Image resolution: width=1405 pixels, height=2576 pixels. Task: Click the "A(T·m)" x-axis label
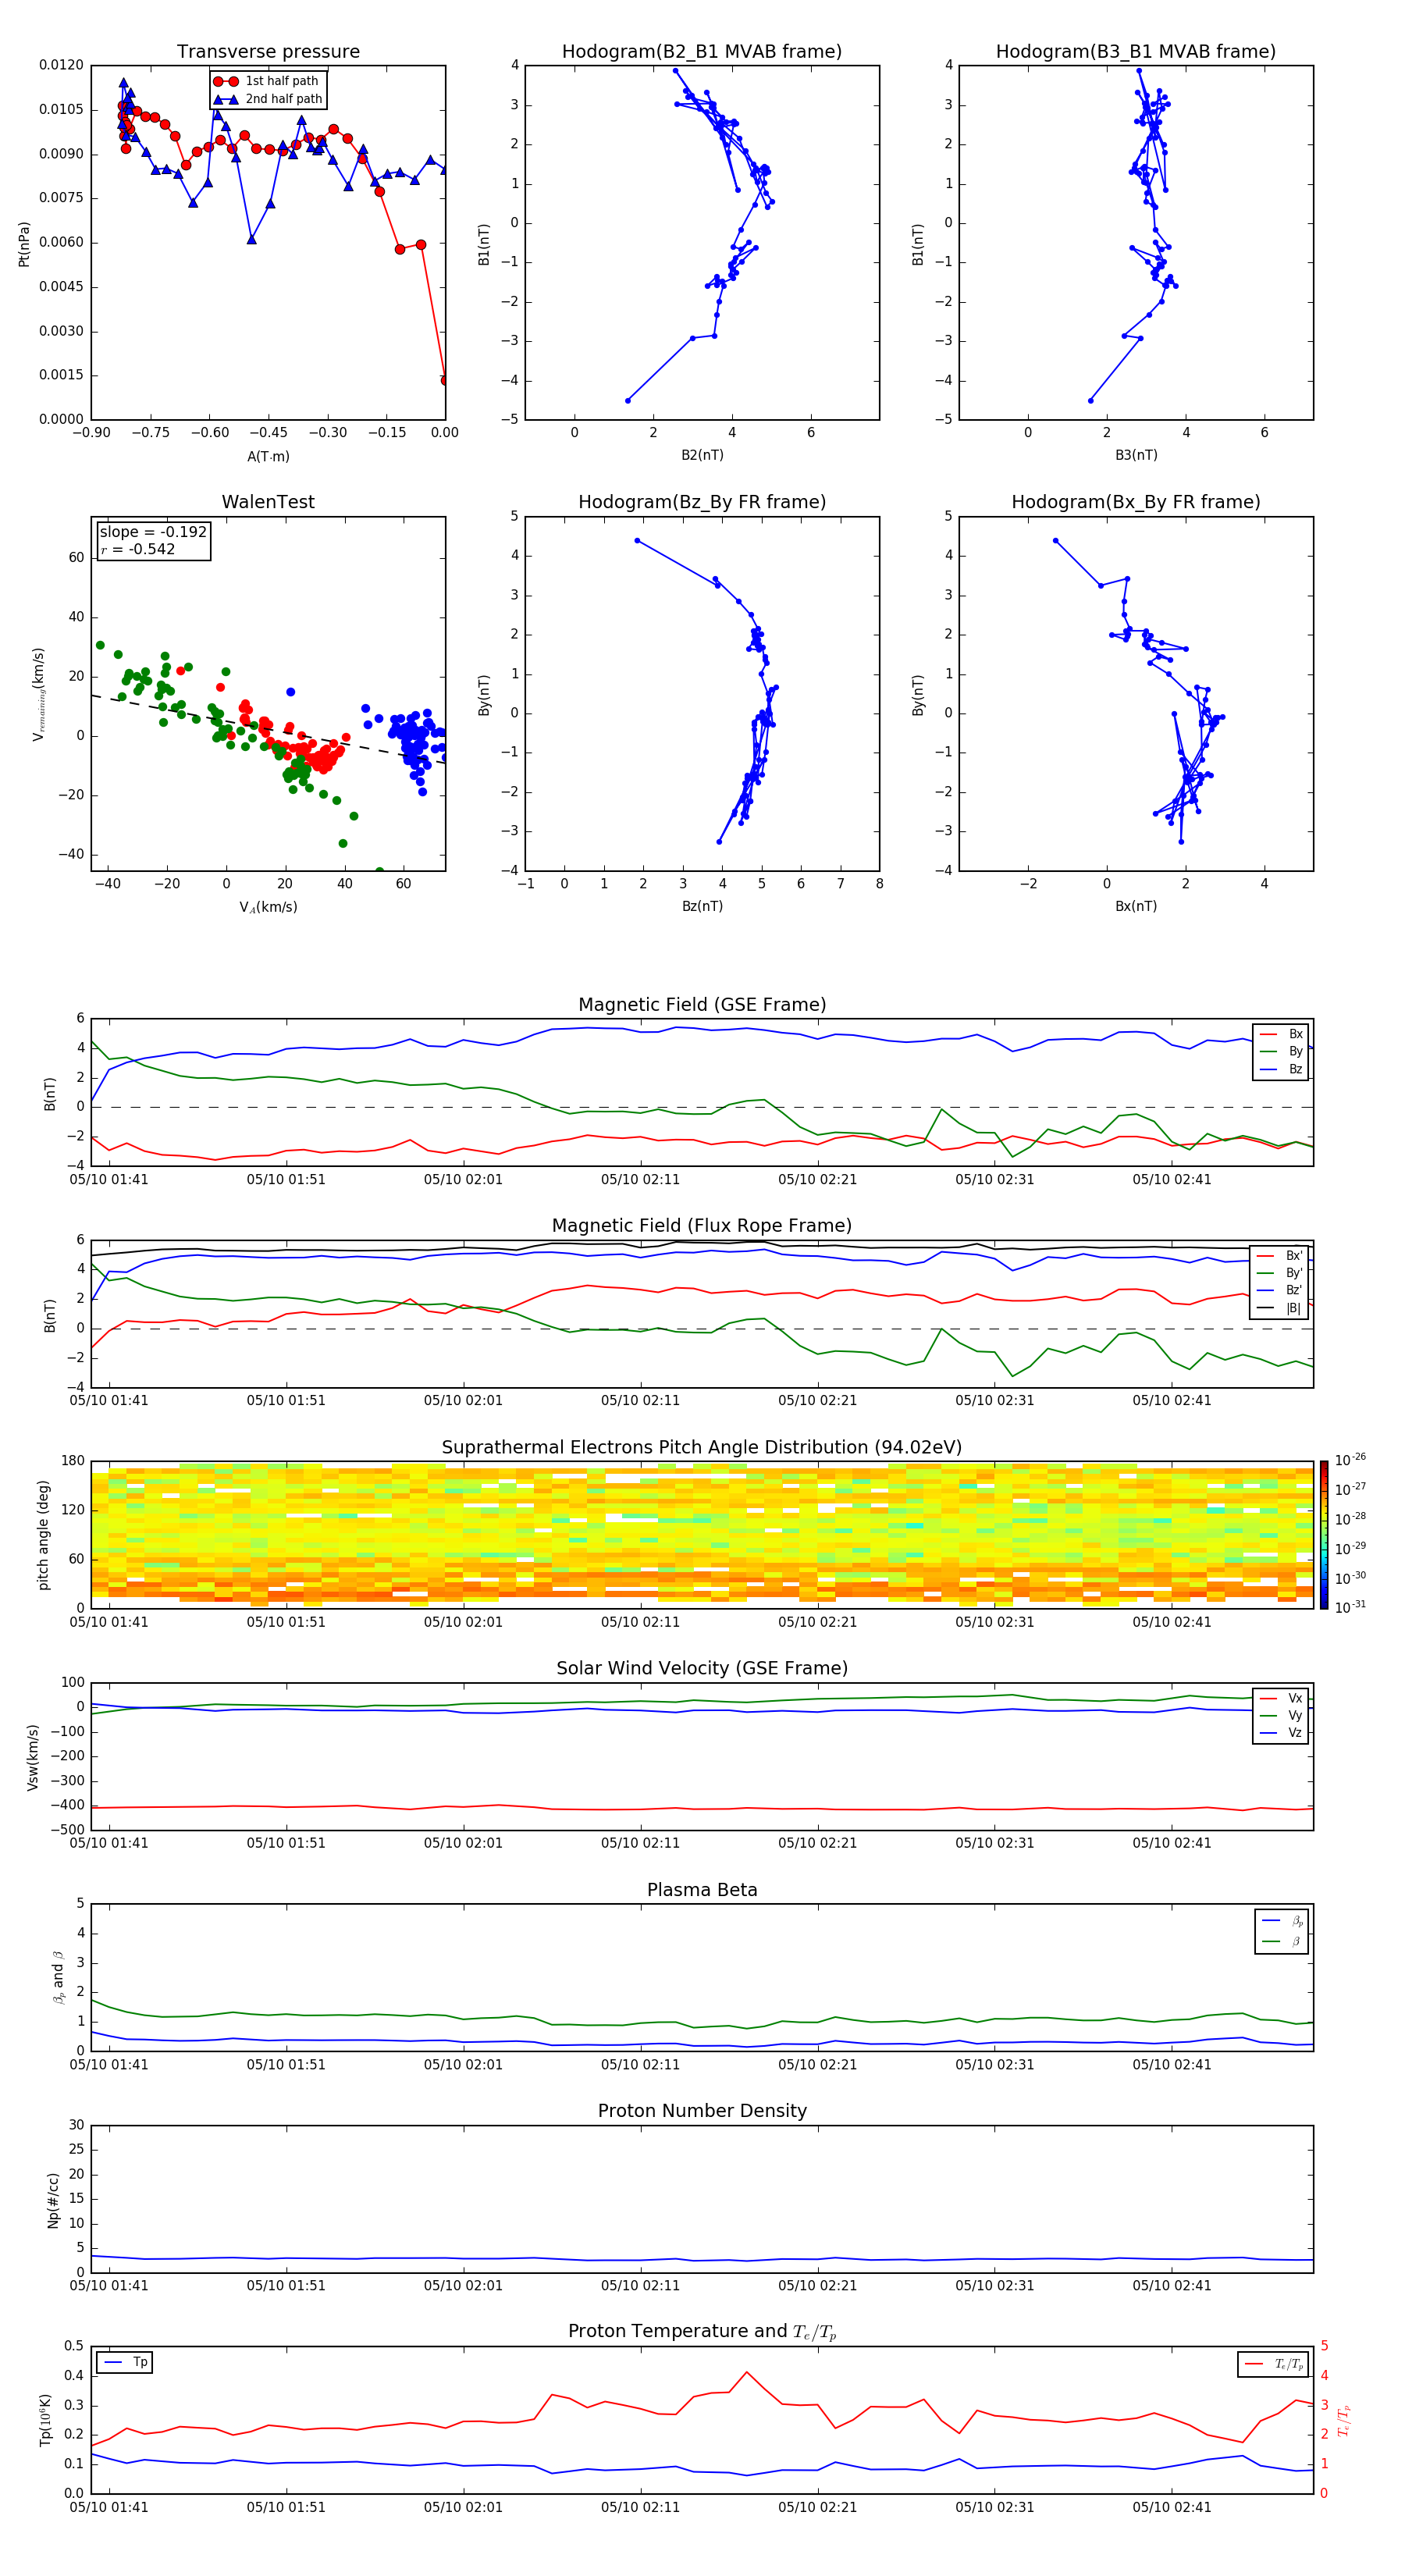pos(268,456)
